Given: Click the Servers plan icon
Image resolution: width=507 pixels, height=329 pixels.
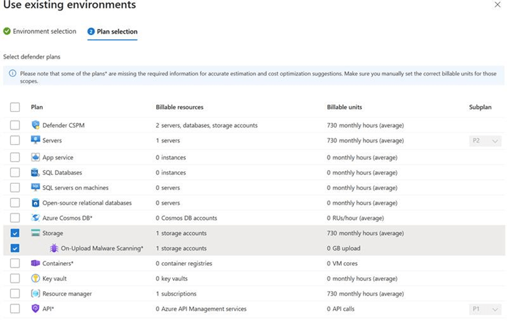Looking at the screenshot, I should click(x=35, y=140).
